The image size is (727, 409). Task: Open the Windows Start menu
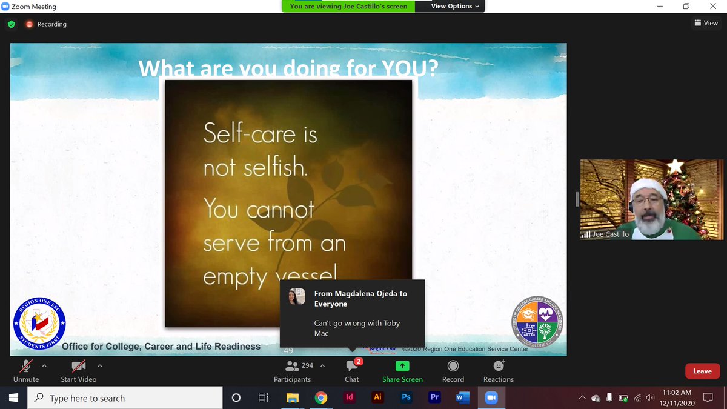click(x=13, y=397)
